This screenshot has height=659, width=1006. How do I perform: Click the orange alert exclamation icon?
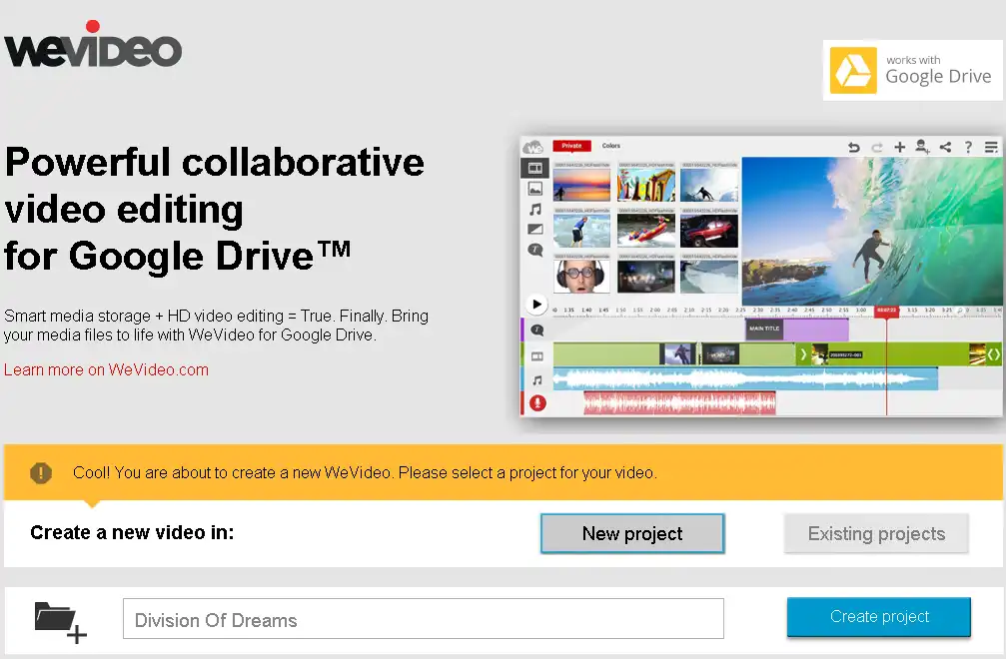click(41, 473)
